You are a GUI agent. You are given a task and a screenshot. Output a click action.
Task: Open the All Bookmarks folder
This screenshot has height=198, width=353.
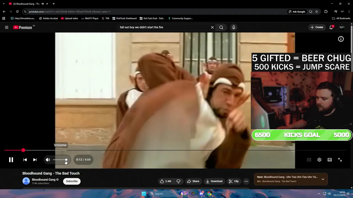coord(341,18)
